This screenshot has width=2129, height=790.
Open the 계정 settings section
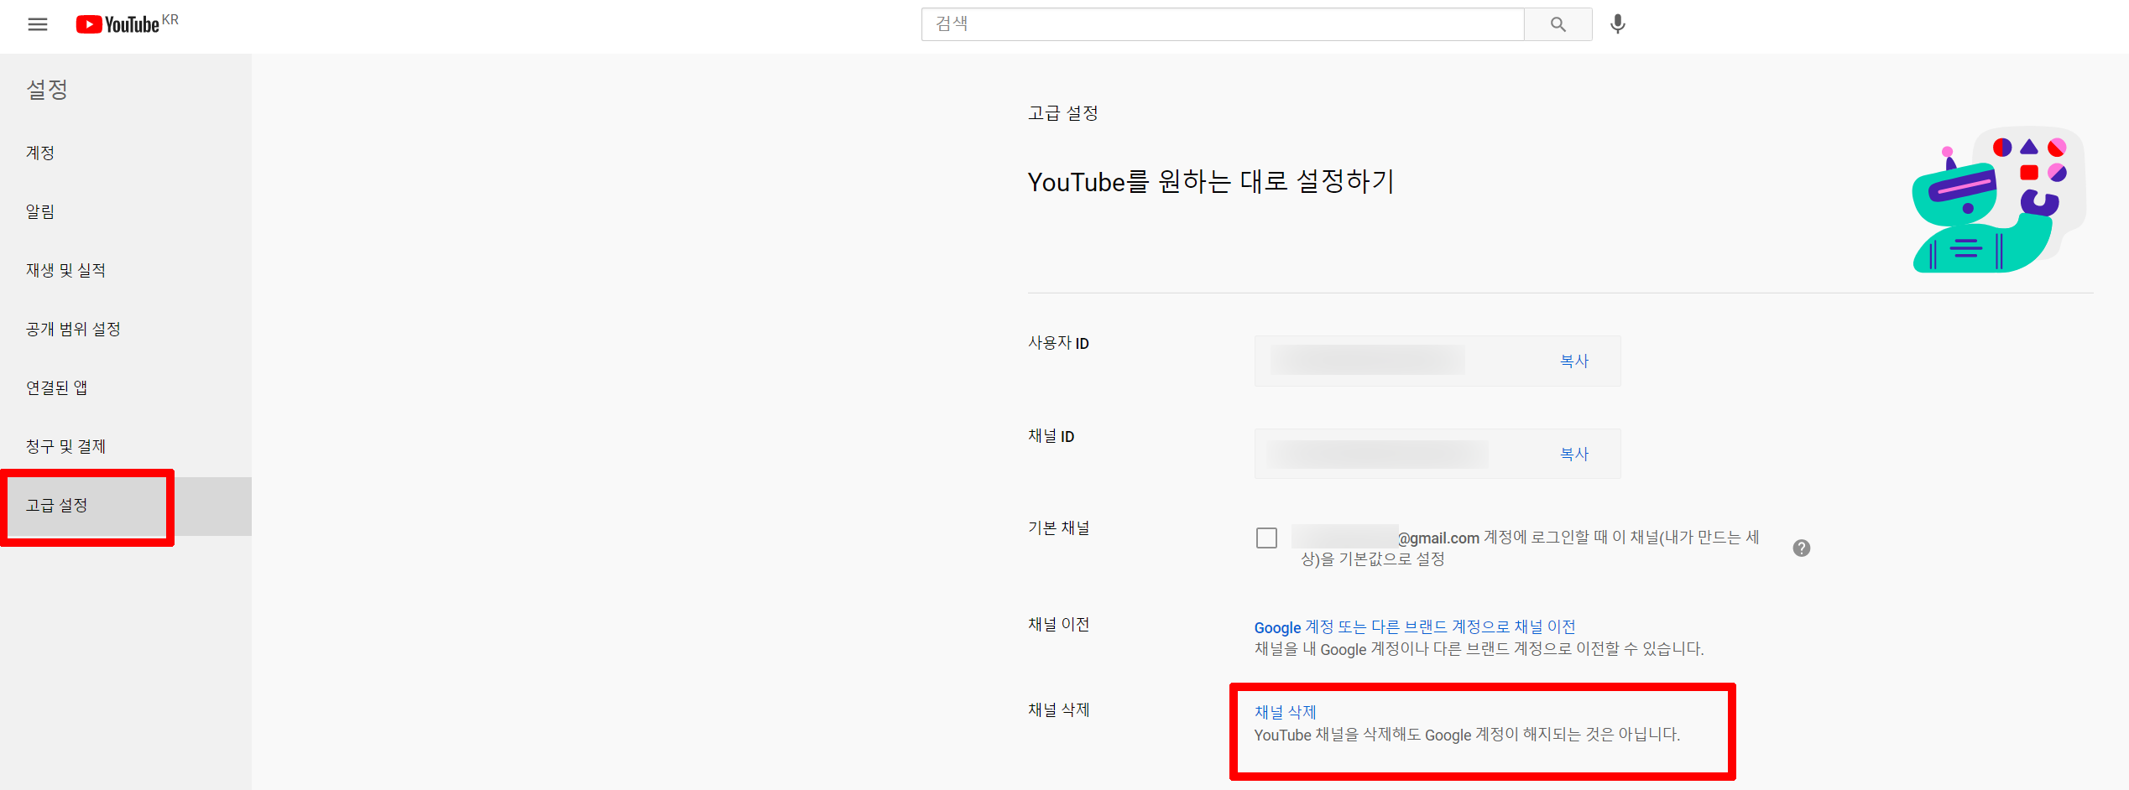pos(126,153)
